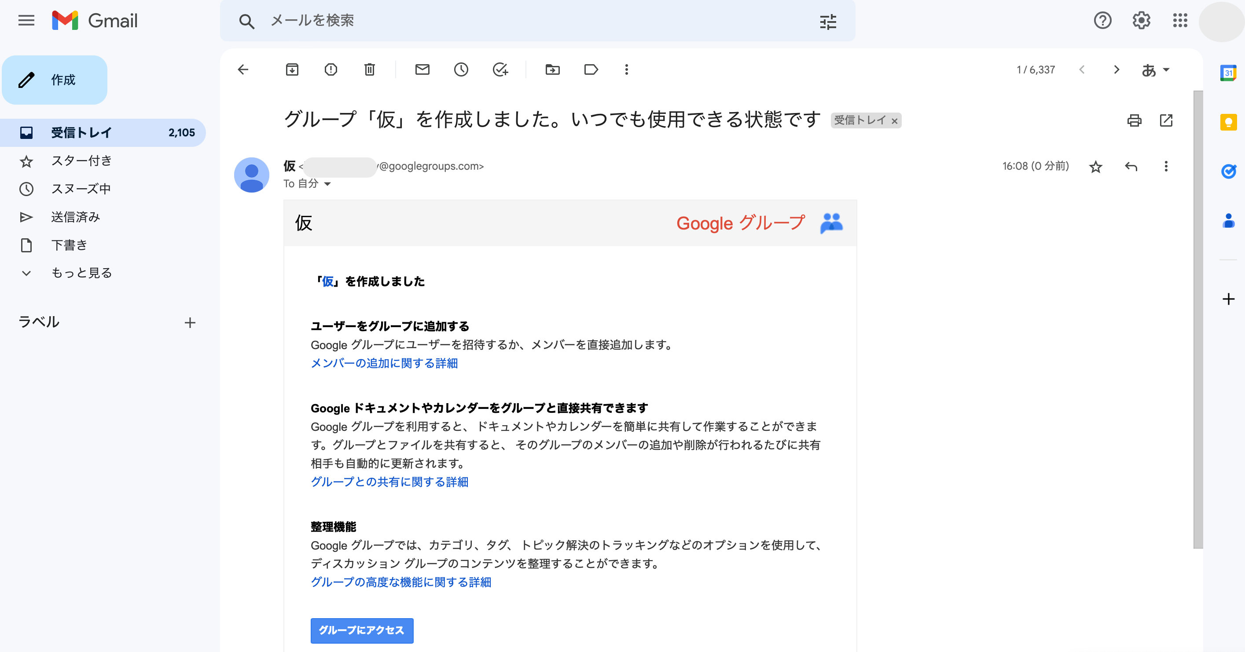Viewport: 1245px width, 652px height.
Task: Open グループとの共有に関する詳細 link
Action: tap(389, 481)
